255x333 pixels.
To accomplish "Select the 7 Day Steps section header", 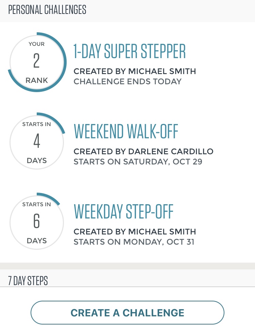I will [28, 281].
